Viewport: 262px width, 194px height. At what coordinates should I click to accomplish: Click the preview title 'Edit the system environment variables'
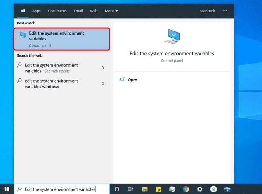(x=172, y=54)
